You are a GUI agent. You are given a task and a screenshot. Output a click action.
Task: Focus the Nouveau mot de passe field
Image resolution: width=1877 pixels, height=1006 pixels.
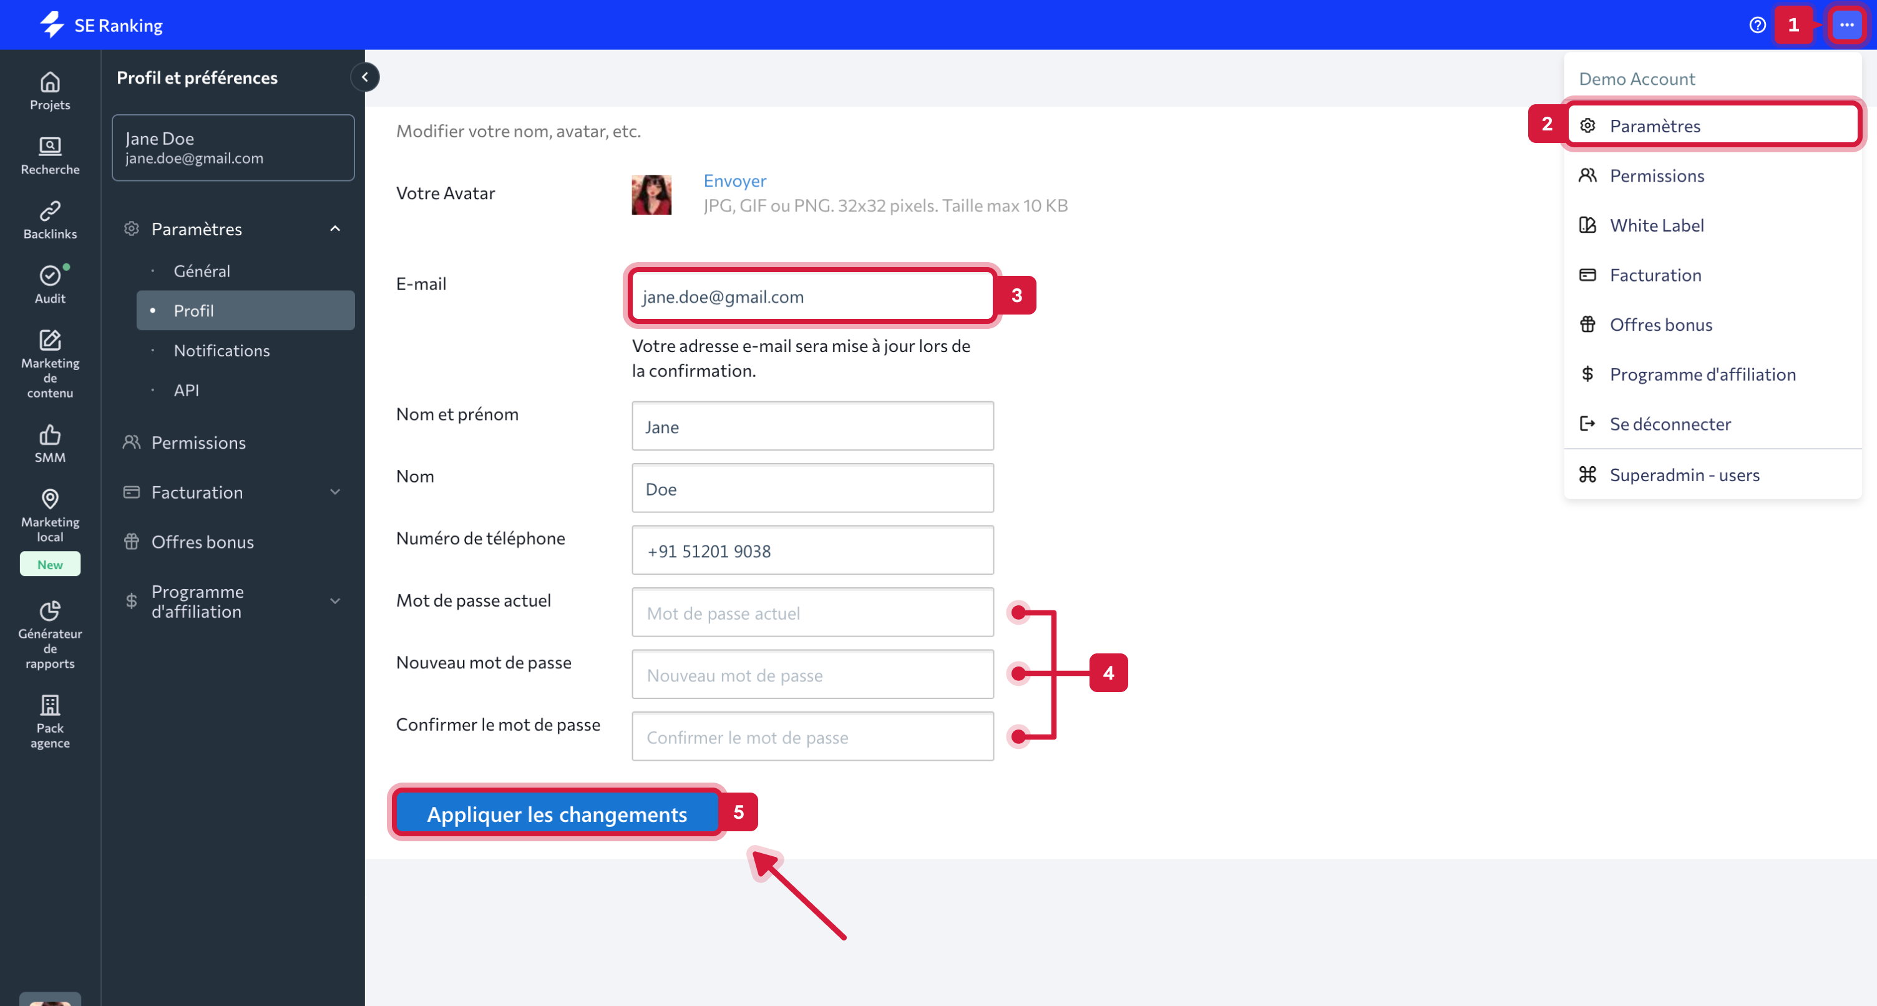pyautogui.click(x=812, y=675)
